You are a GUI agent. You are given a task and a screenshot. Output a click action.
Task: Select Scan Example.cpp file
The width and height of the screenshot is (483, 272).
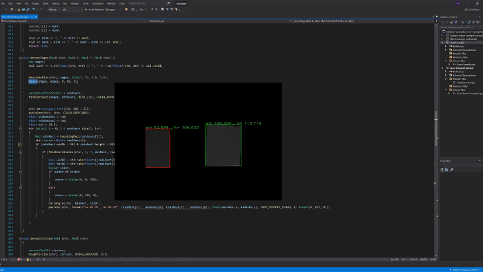click(x=466, y=65)
